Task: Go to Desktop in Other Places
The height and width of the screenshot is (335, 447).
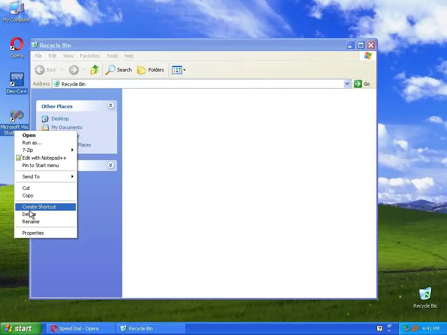Action: click(x=60, y=119)
